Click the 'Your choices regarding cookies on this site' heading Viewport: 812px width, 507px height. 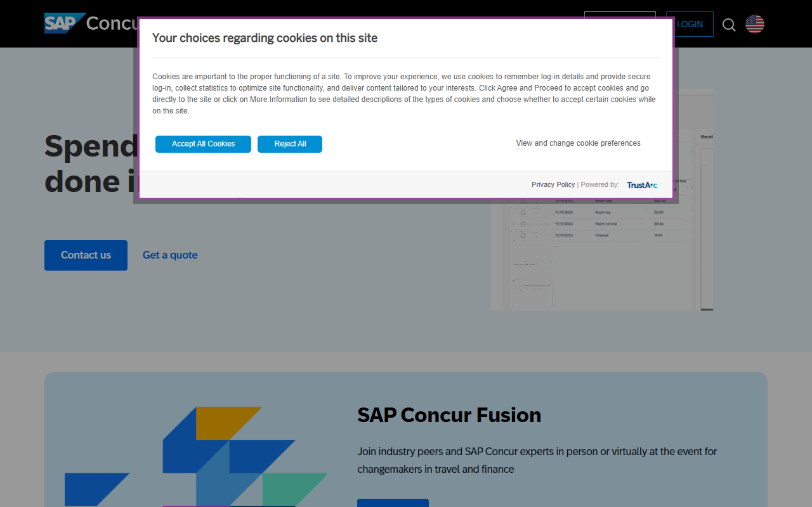pyautogui.click(x=265, y=38)
